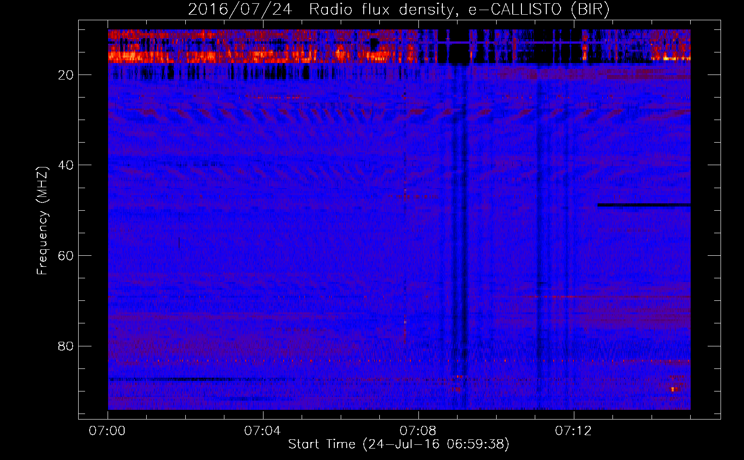Click the "Start Time (24-Jul-16 06:59:38)" axis label
The image size is (744, 460).
tap(399, 444)
